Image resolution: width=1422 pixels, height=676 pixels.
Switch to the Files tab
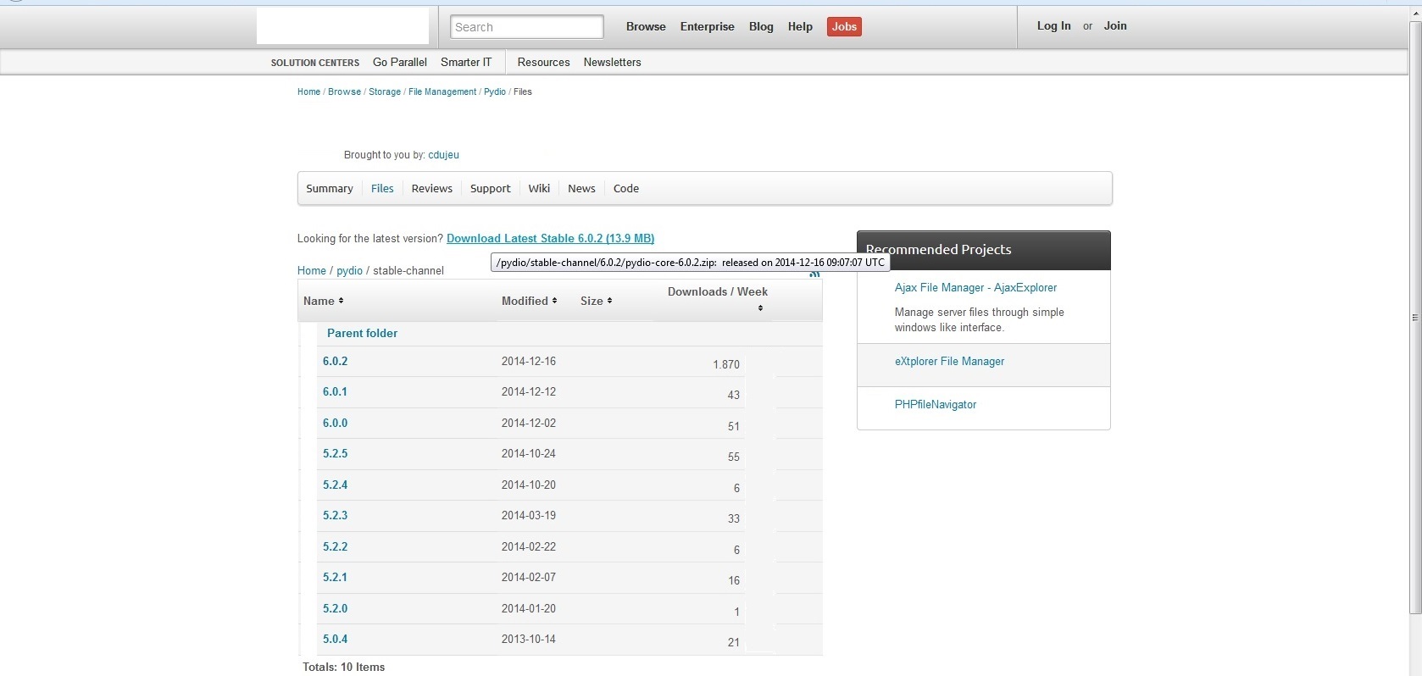click(382, 189)
